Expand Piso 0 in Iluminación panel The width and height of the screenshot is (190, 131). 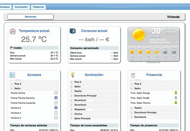tap(72, 82)
